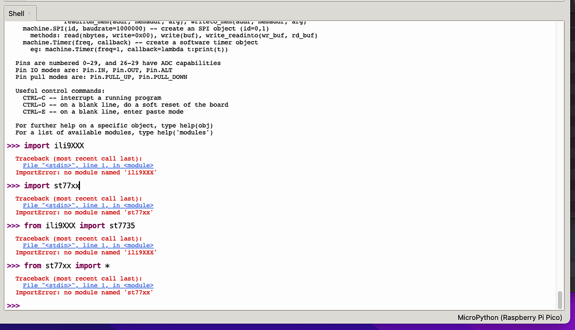Click the CTRL-C interrupt help text line

point(92,97)
